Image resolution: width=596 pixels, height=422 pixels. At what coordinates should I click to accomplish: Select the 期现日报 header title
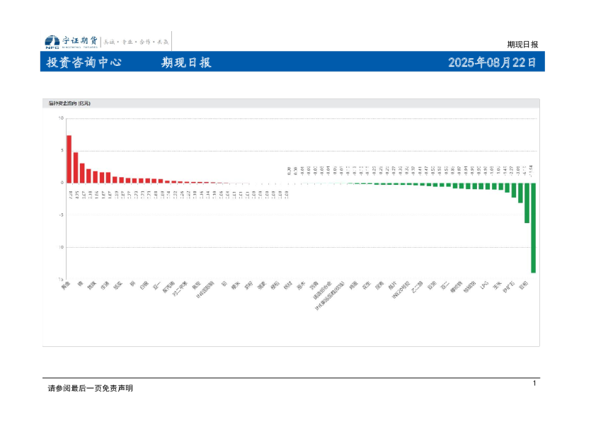186,62
